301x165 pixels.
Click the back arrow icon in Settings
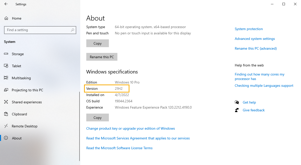point(6,4)
